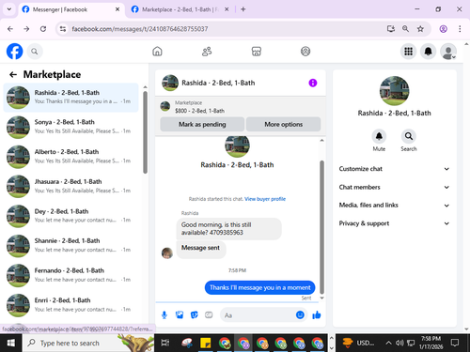
Task: Click the chat messages scrollbar
Action: click(x=321, y=227)
